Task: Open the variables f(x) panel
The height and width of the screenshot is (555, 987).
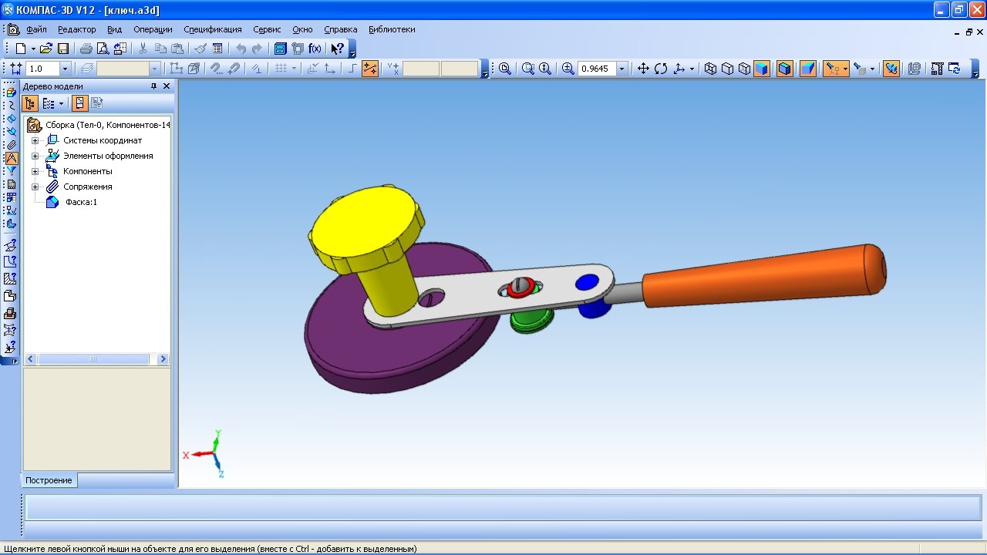Action: click(315, 49)
